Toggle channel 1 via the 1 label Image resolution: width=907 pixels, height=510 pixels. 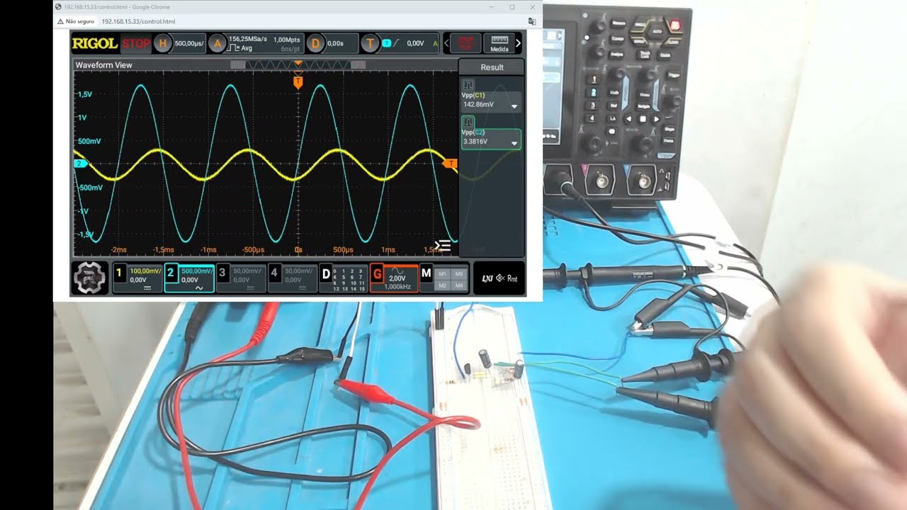point(120,272)
